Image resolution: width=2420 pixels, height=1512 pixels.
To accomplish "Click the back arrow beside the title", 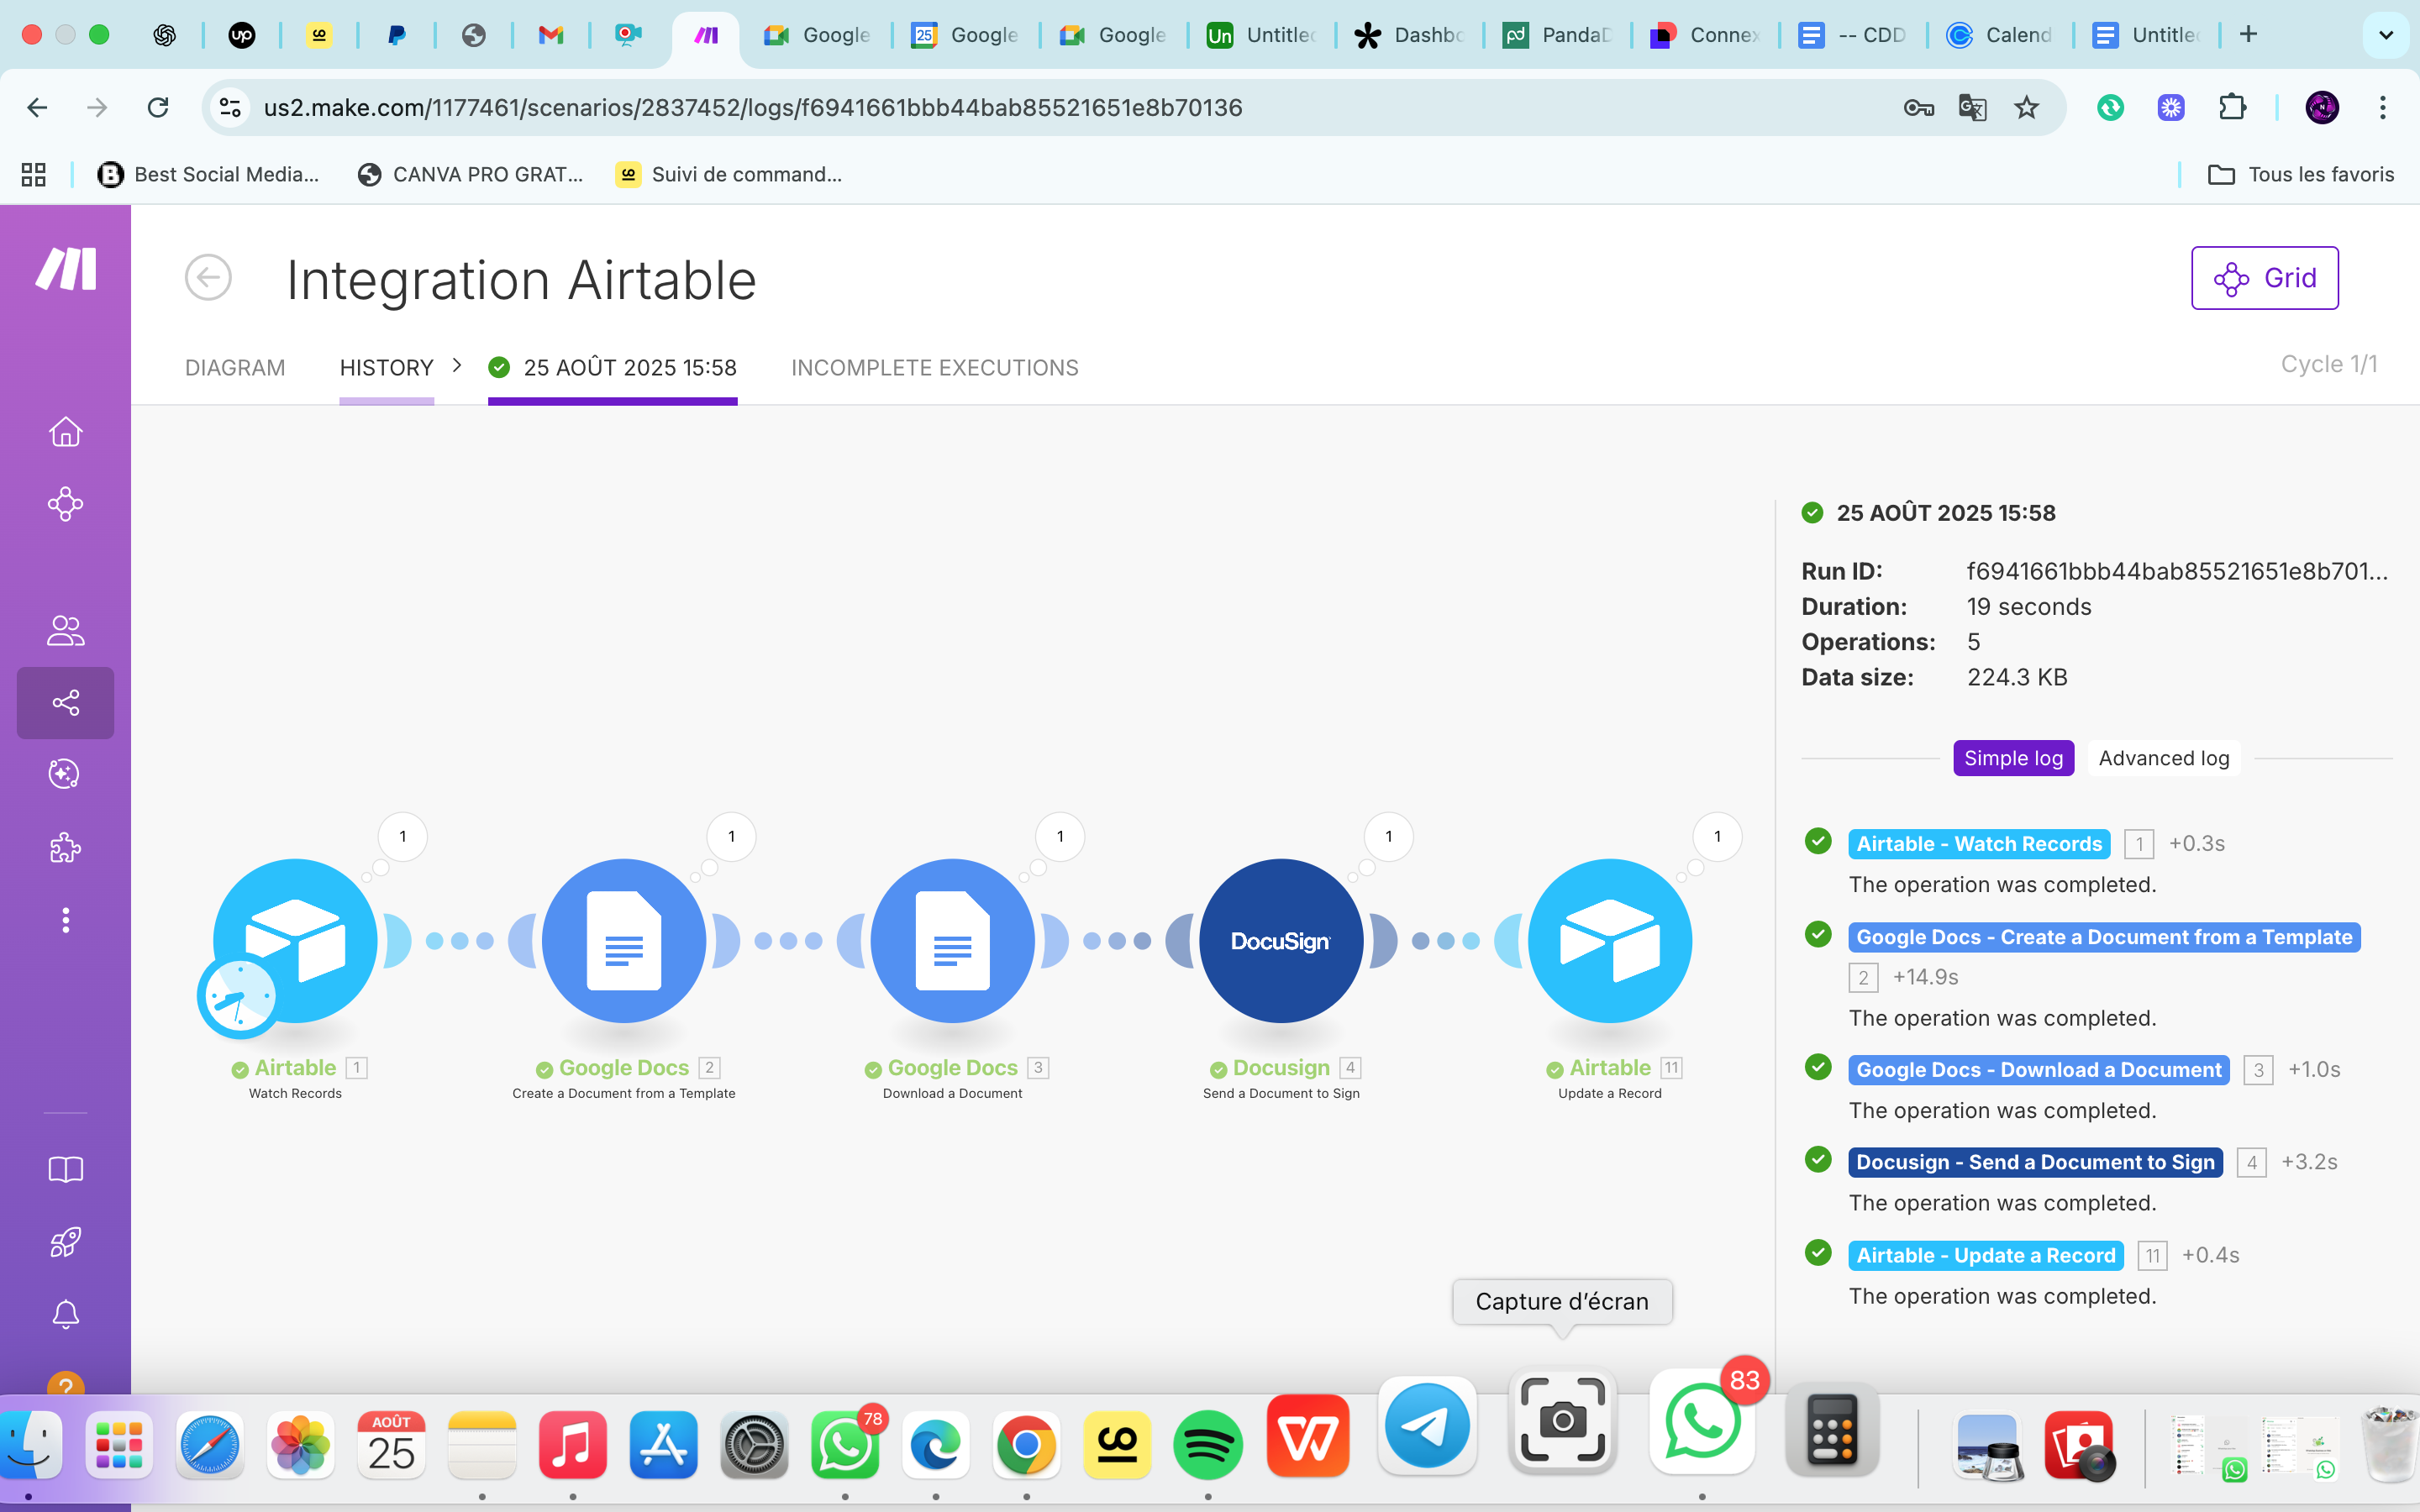I will pos(208,278).
